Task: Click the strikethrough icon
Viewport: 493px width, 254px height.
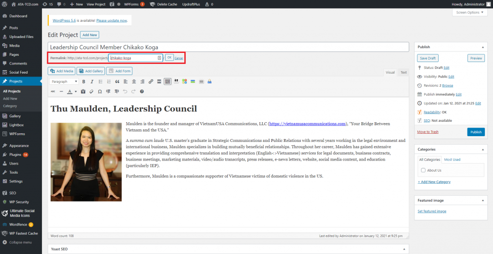Action: tap(53, 91)
